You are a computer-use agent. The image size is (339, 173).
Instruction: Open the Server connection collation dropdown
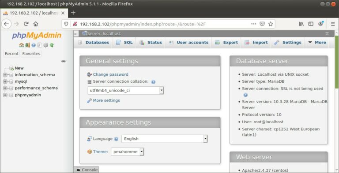(126, 91)
